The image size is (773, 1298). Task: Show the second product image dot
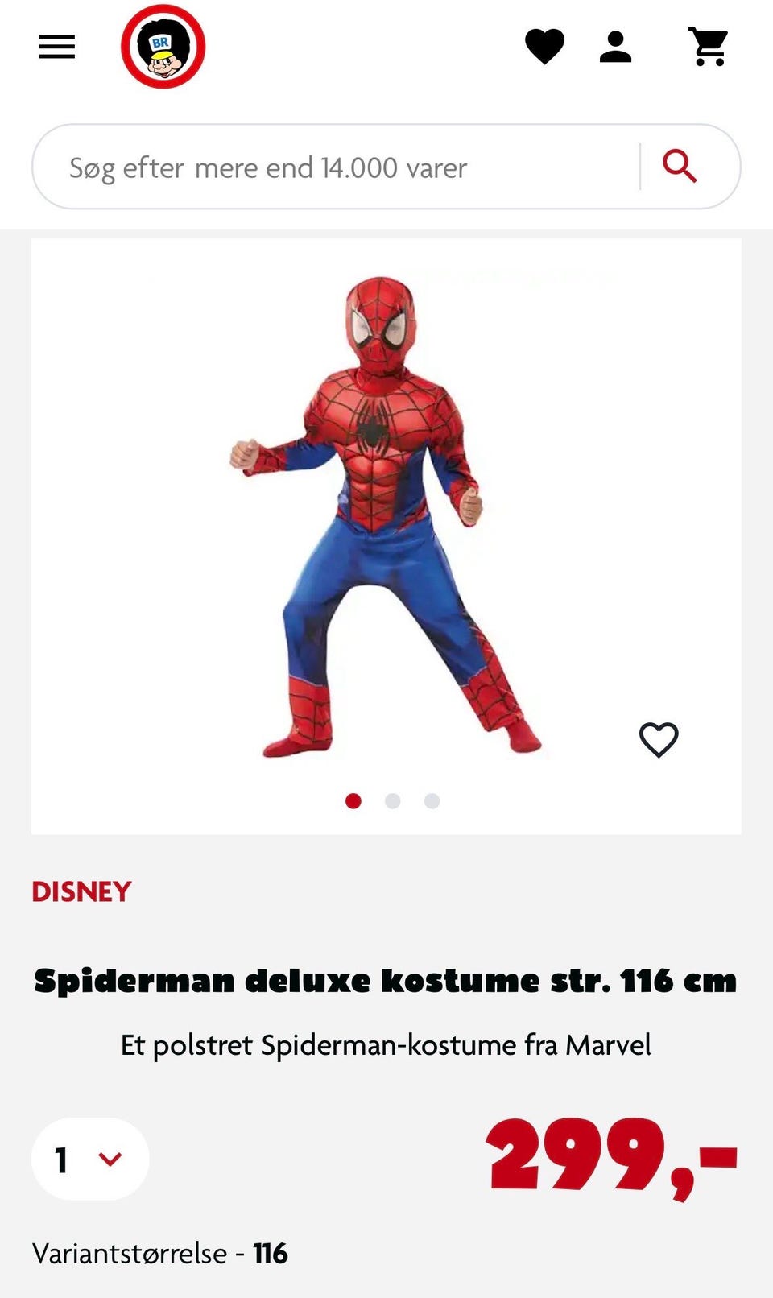click(392, 800)
